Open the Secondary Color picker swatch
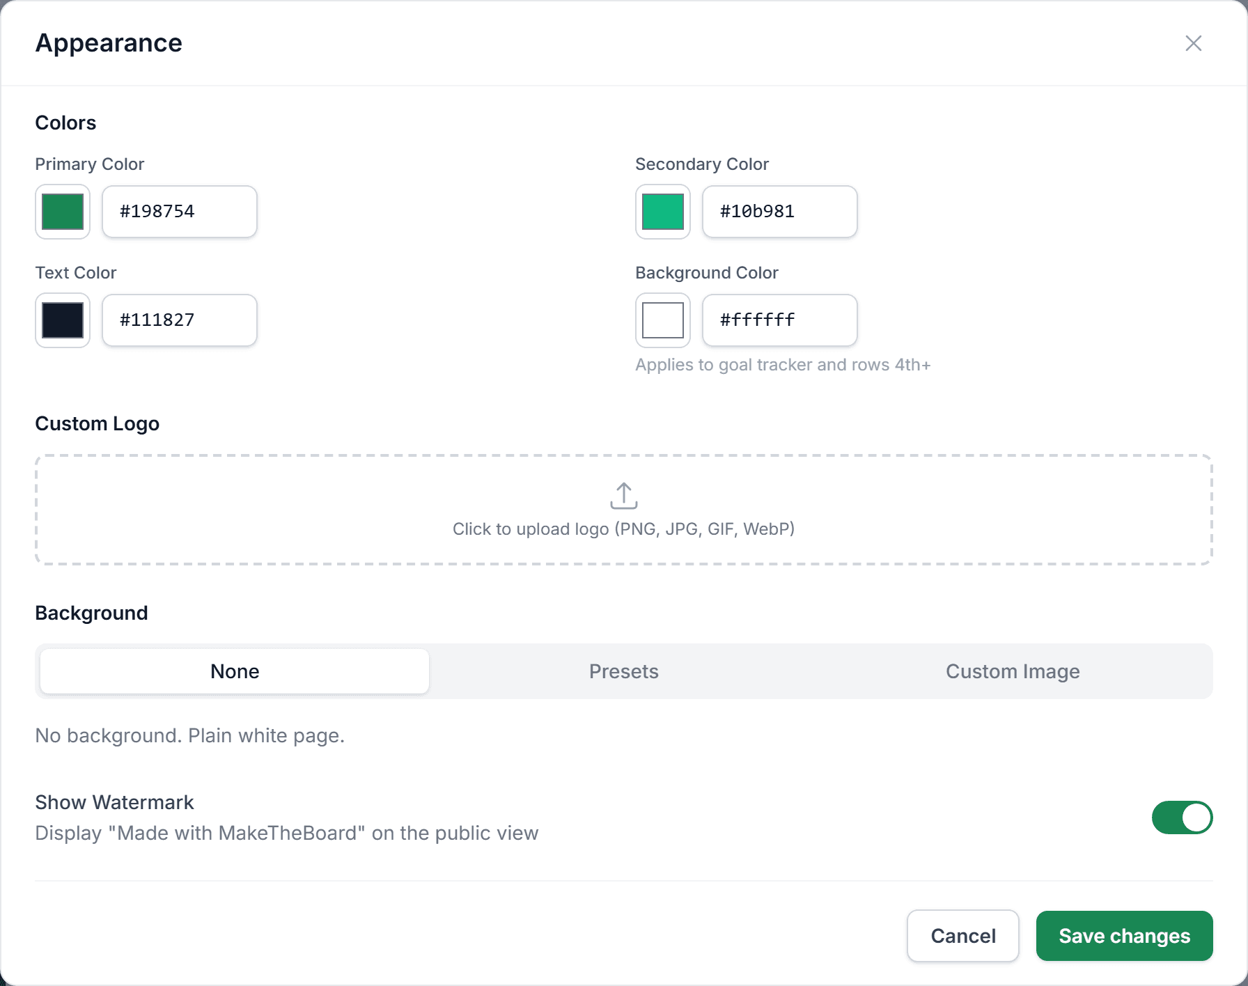The width and height of the screenshot is (1248, 986). [x=662, y=212]
